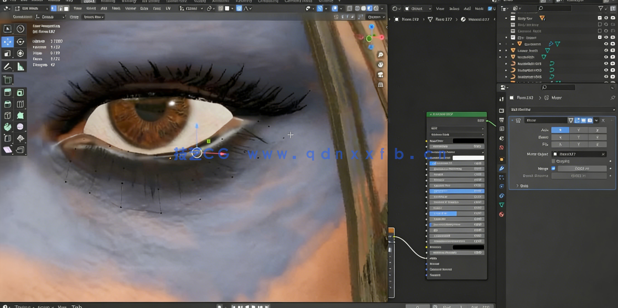Open the Edit Mode dropdown
This screenshot has height=308, width=618.
point(32,8)
